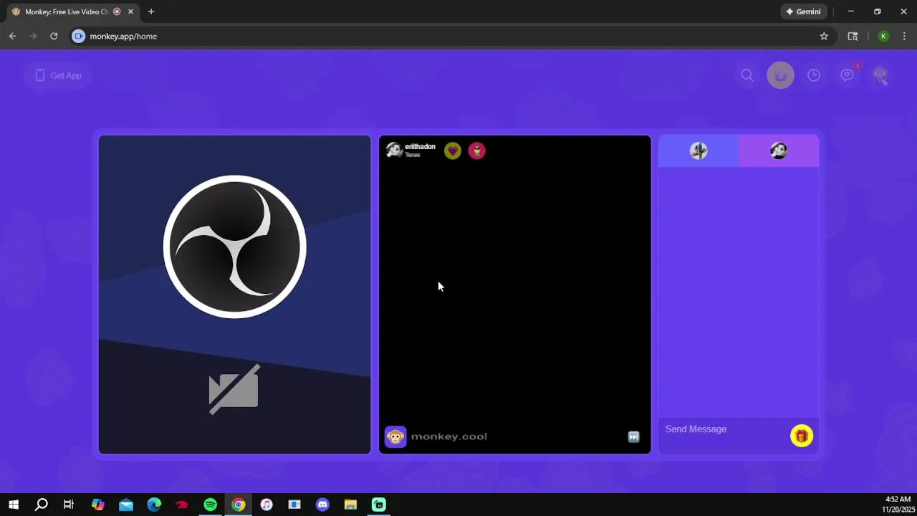This screenshot has height=516, width=917.
Task: Reload the monkey.app page
Action: [x=54, y=36]
